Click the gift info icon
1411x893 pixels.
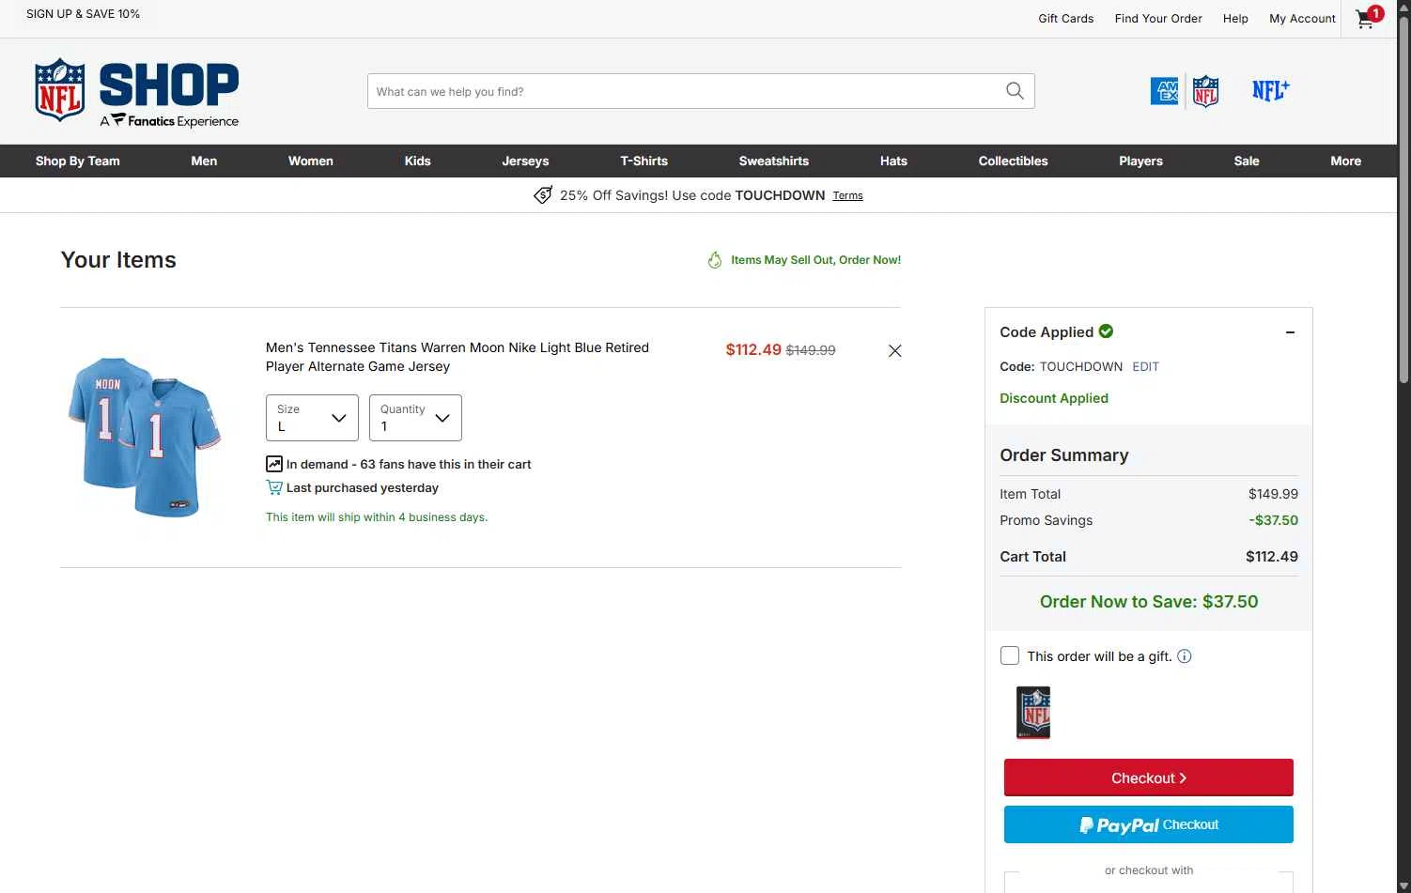(x=1185, y=656)
